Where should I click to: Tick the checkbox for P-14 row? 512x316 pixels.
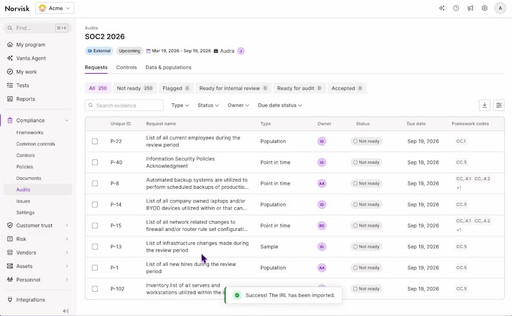pos(95,205)
